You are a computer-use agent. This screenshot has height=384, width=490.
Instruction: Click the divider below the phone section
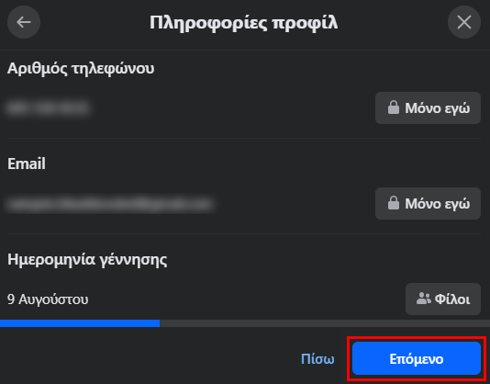(x=244, y=138)
